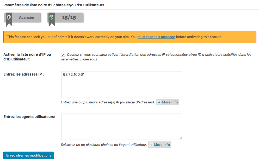This screenshot has height=162, width=259.
Task: Expand More Info under IP addresses field
Action: tap(168, 102)
